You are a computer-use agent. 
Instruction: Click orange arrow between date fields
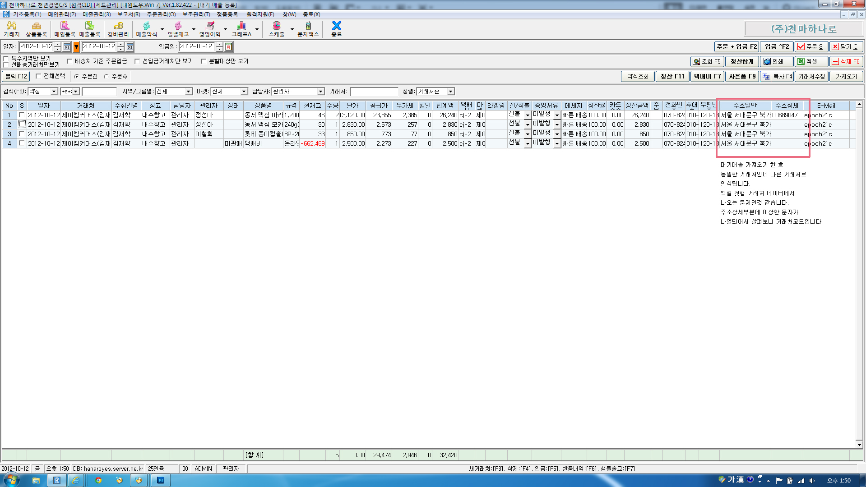tap(76, 46)
